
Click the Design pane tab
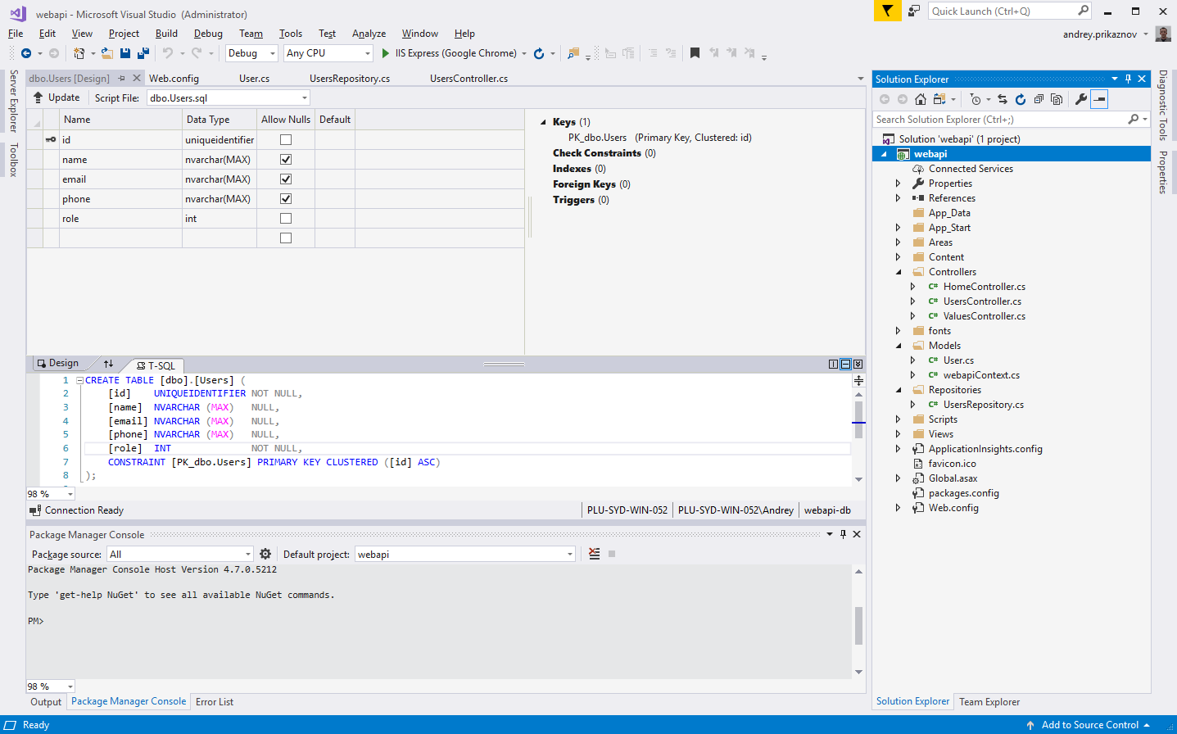[57, 363]
